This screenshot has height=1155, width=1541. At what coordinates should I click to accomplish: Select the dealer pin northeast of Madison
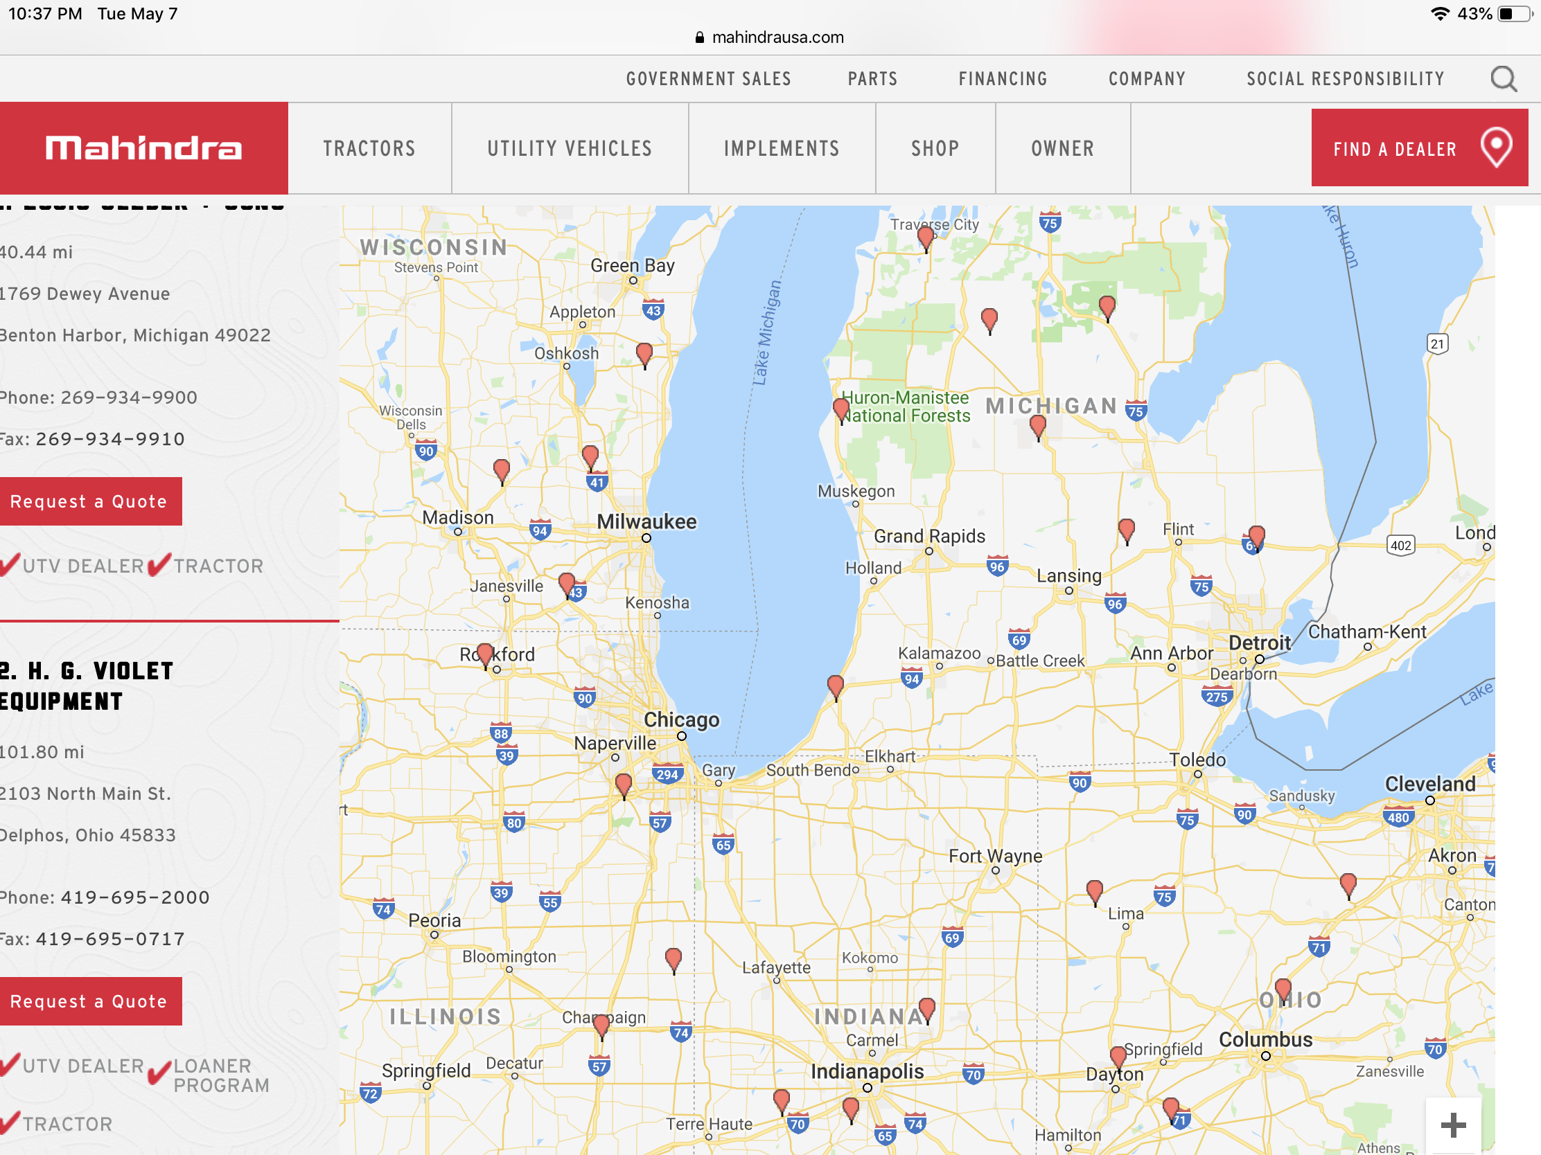click(x=501, y=472)
